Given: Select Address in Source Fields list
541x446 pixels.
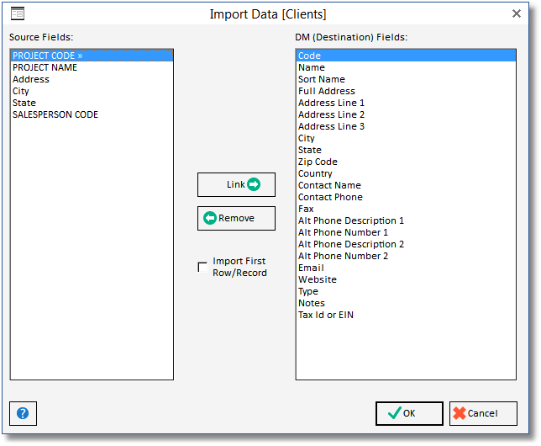Looking at the screenshot, I should (92, 79).
